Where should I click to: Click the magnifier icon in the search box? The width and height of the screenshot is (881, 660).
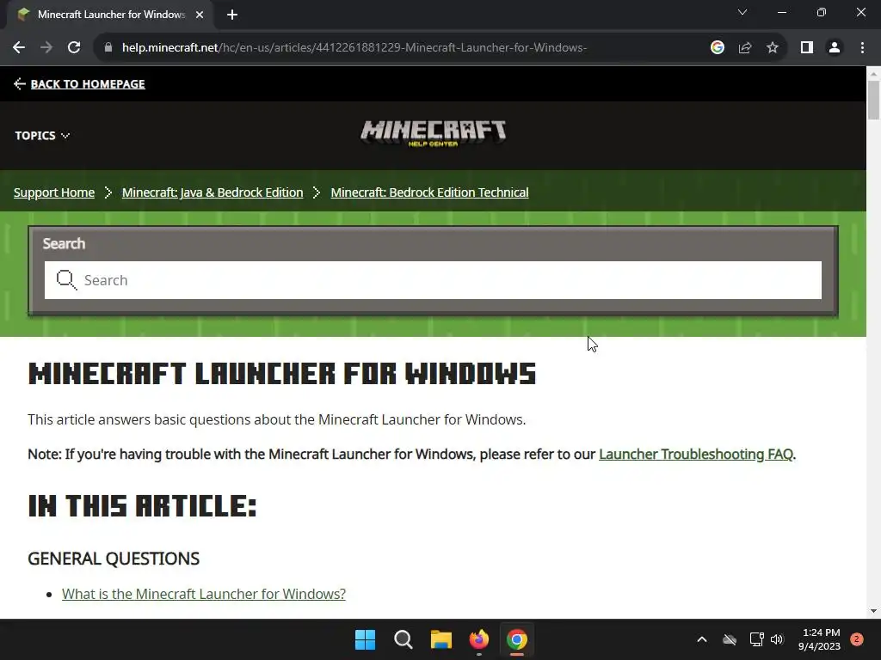tap(66, 280)
